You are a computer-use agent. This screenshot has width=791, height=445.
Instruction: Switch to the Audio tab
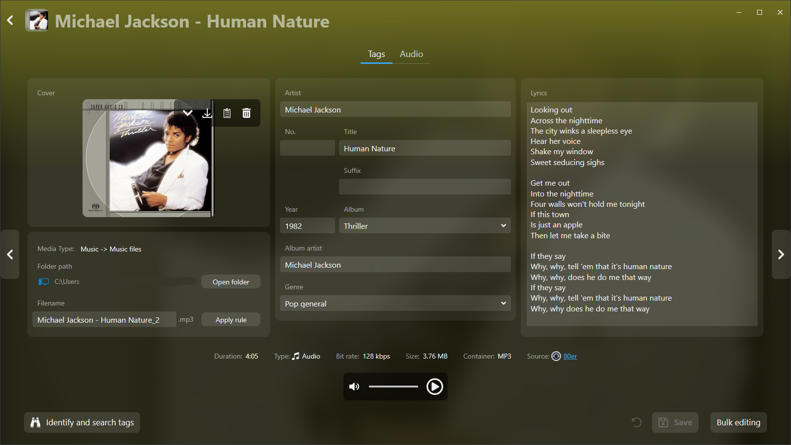411,54
